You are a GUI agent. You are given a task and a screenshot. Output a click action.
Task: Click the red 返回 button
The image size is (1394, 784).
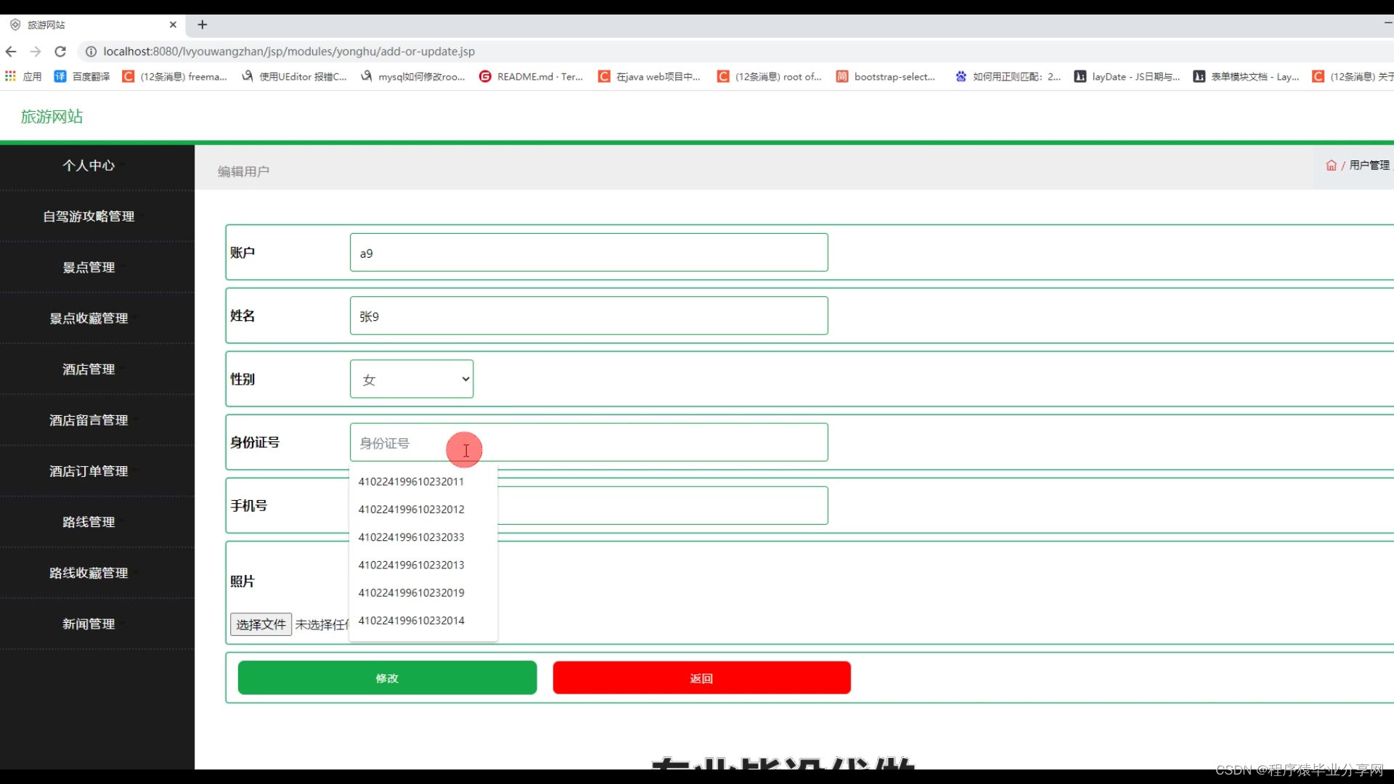pyautogui.click(x=701, y=678)
